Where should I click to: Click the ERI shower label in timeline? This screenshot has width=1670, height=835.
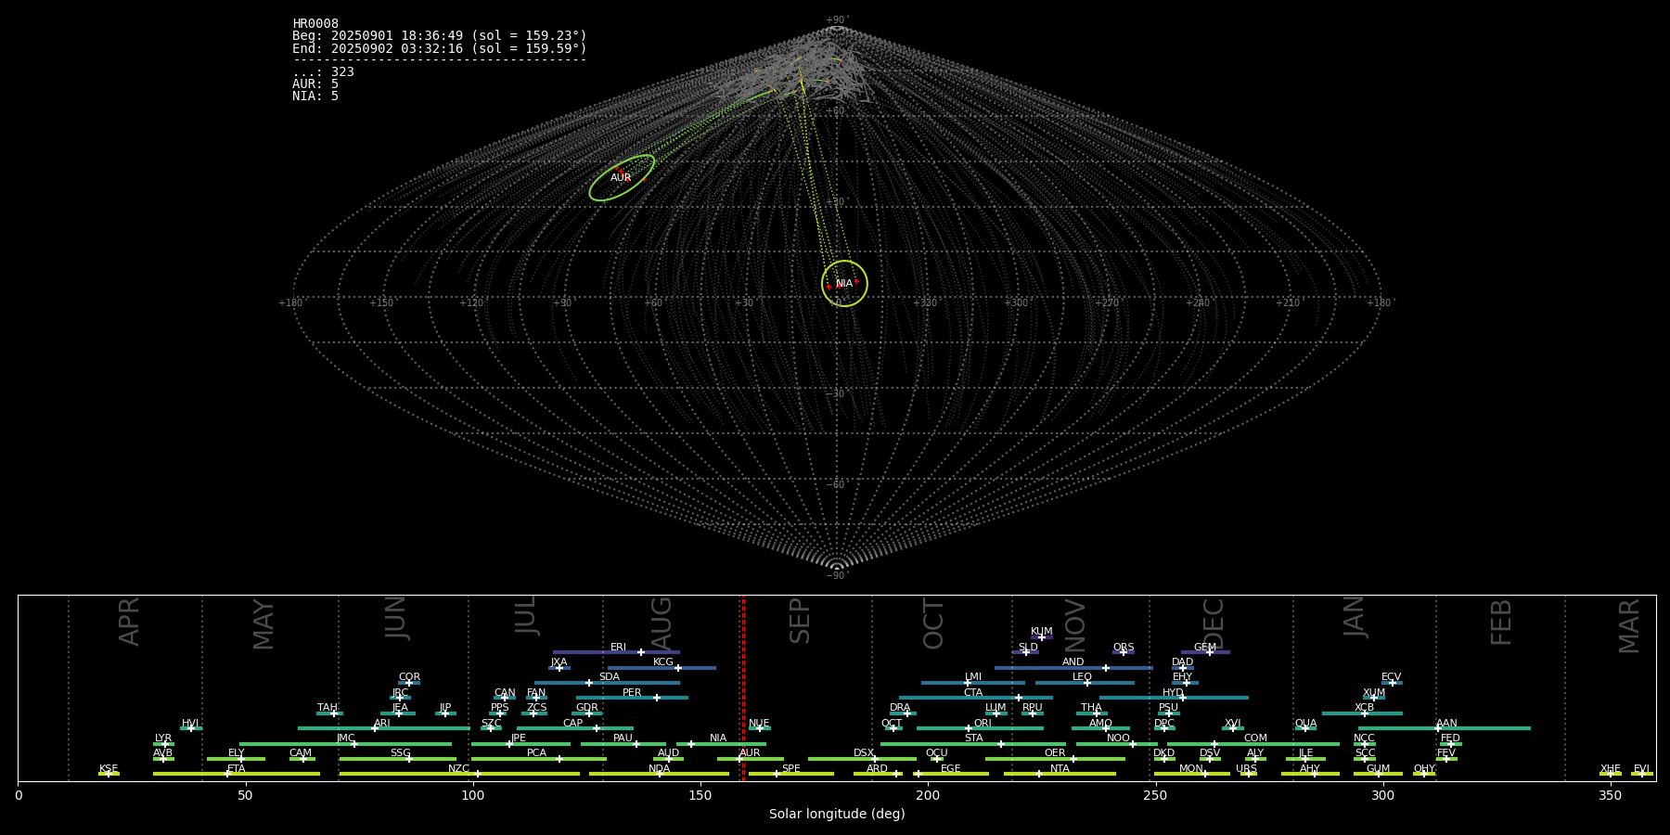click(619, 648)
